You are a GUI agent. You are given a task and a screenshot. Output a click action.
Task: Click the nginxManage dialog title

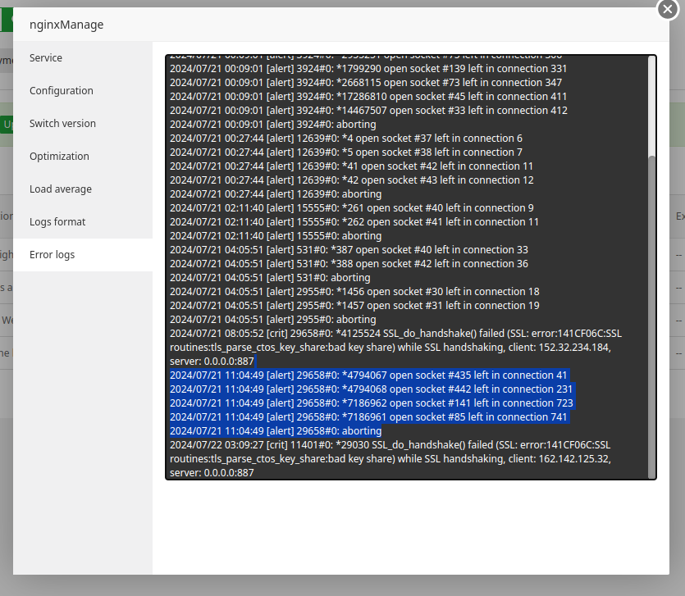point(66,25)
